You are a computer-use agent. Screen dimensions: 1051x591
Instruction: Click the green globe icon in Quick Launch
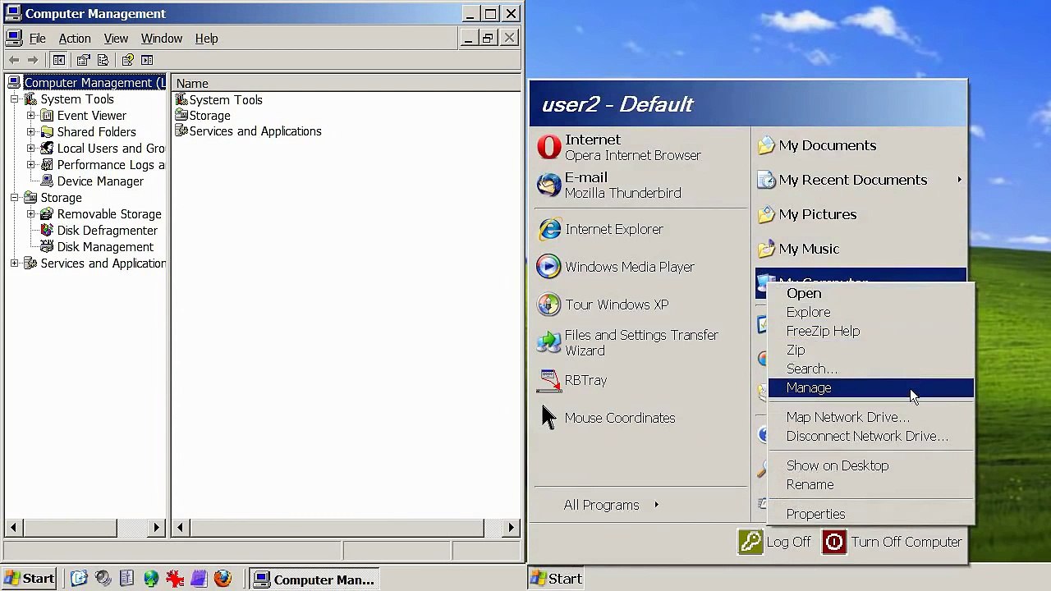[151, 579]
